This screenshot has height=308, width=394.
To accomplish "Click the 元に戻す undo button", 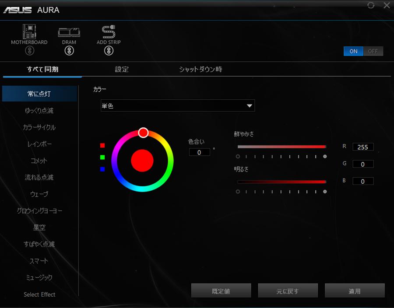I will click(288, 290).
